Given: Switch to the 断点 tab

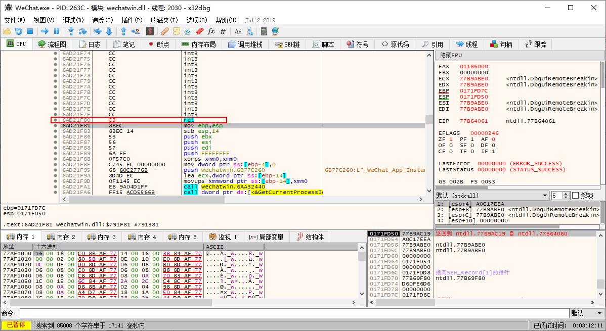Looking at the screenshot, I should pos(158,44).
